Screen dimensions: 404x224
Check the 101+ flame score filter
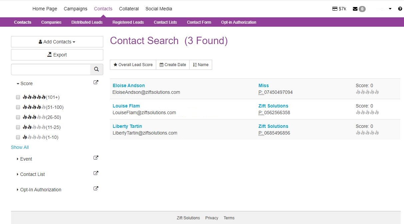click(18, 97)
